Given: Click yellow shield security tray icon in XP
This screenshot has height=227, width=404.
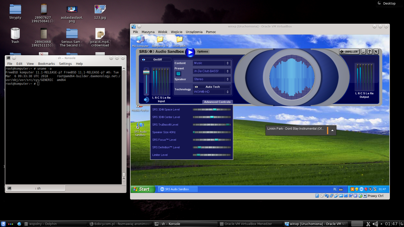Looking at the screenshot, I should pyautogui.click(x=357, y=189).
